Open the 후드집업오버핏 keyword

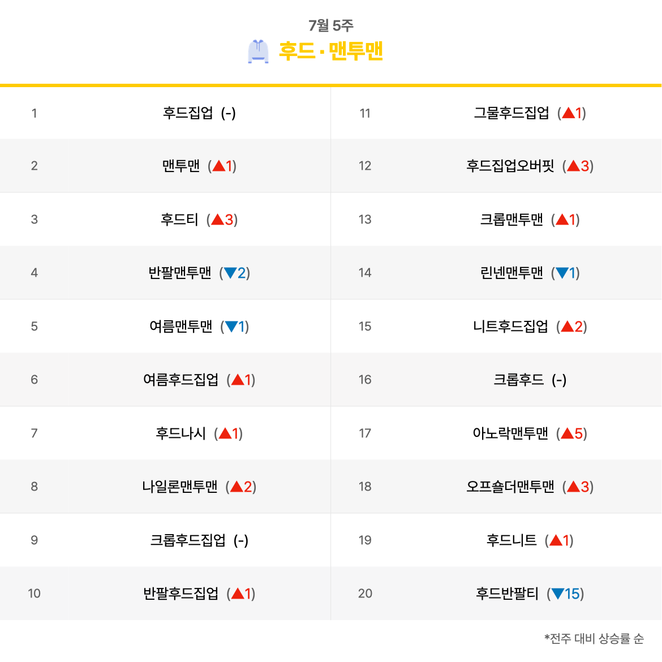510,166
